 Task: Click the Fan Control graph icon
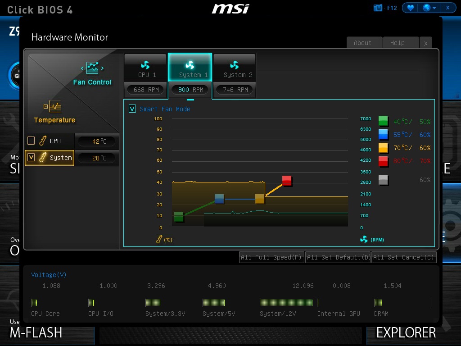pyautogui.click(x=92, y=68)
